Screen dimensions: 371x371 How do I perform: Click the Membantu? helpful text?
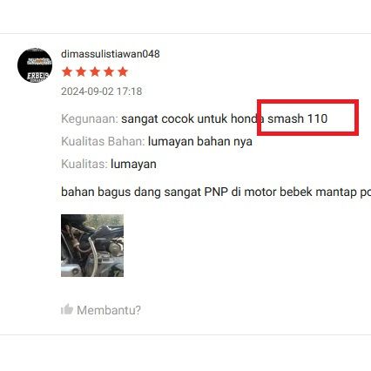(109, 310)
